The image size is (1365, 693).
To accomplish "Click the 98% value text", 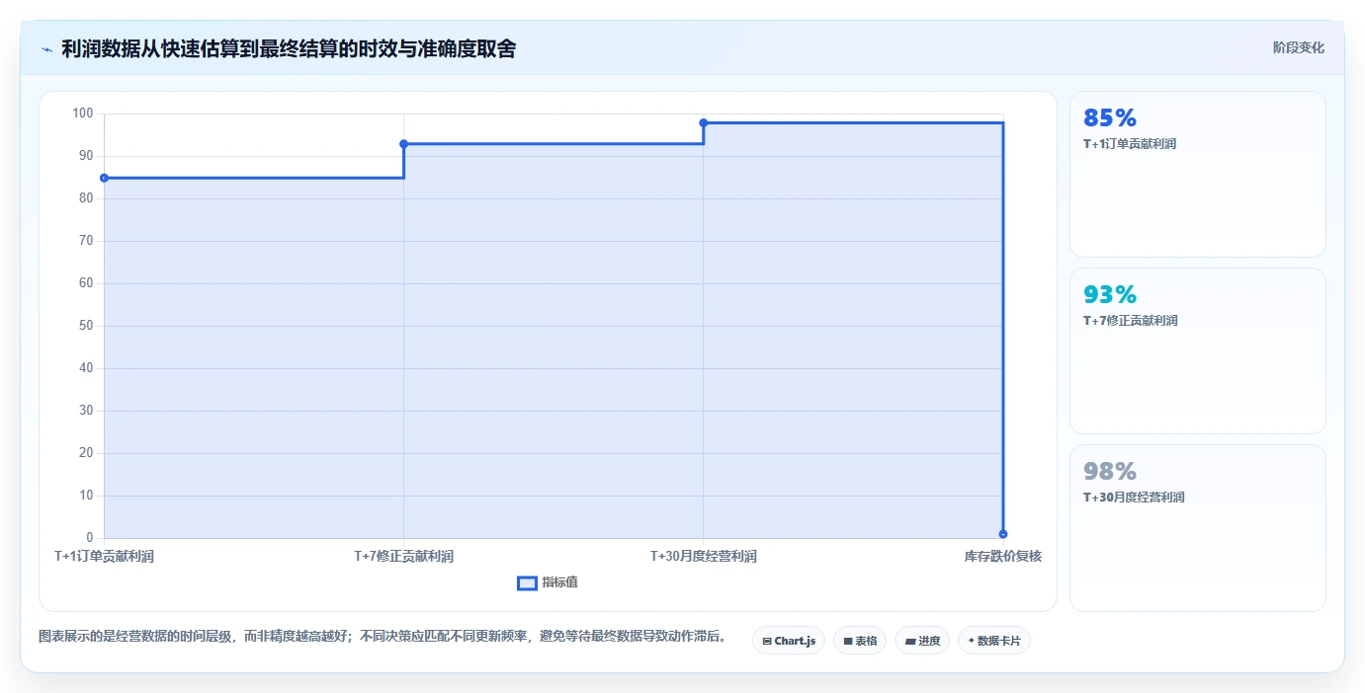I will pyautogui.click(x=1110, y=471).
